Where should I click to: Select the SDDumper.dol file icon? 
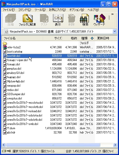pos(5,94)
